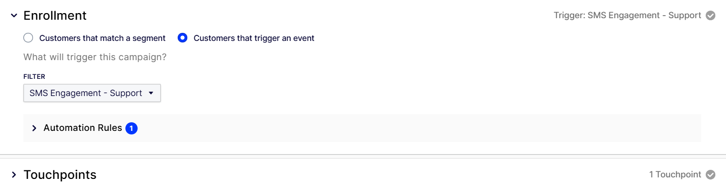This screenshot has width=726, height=188.
Task: Click the Customers that trigger an event label
Action: 254,38
